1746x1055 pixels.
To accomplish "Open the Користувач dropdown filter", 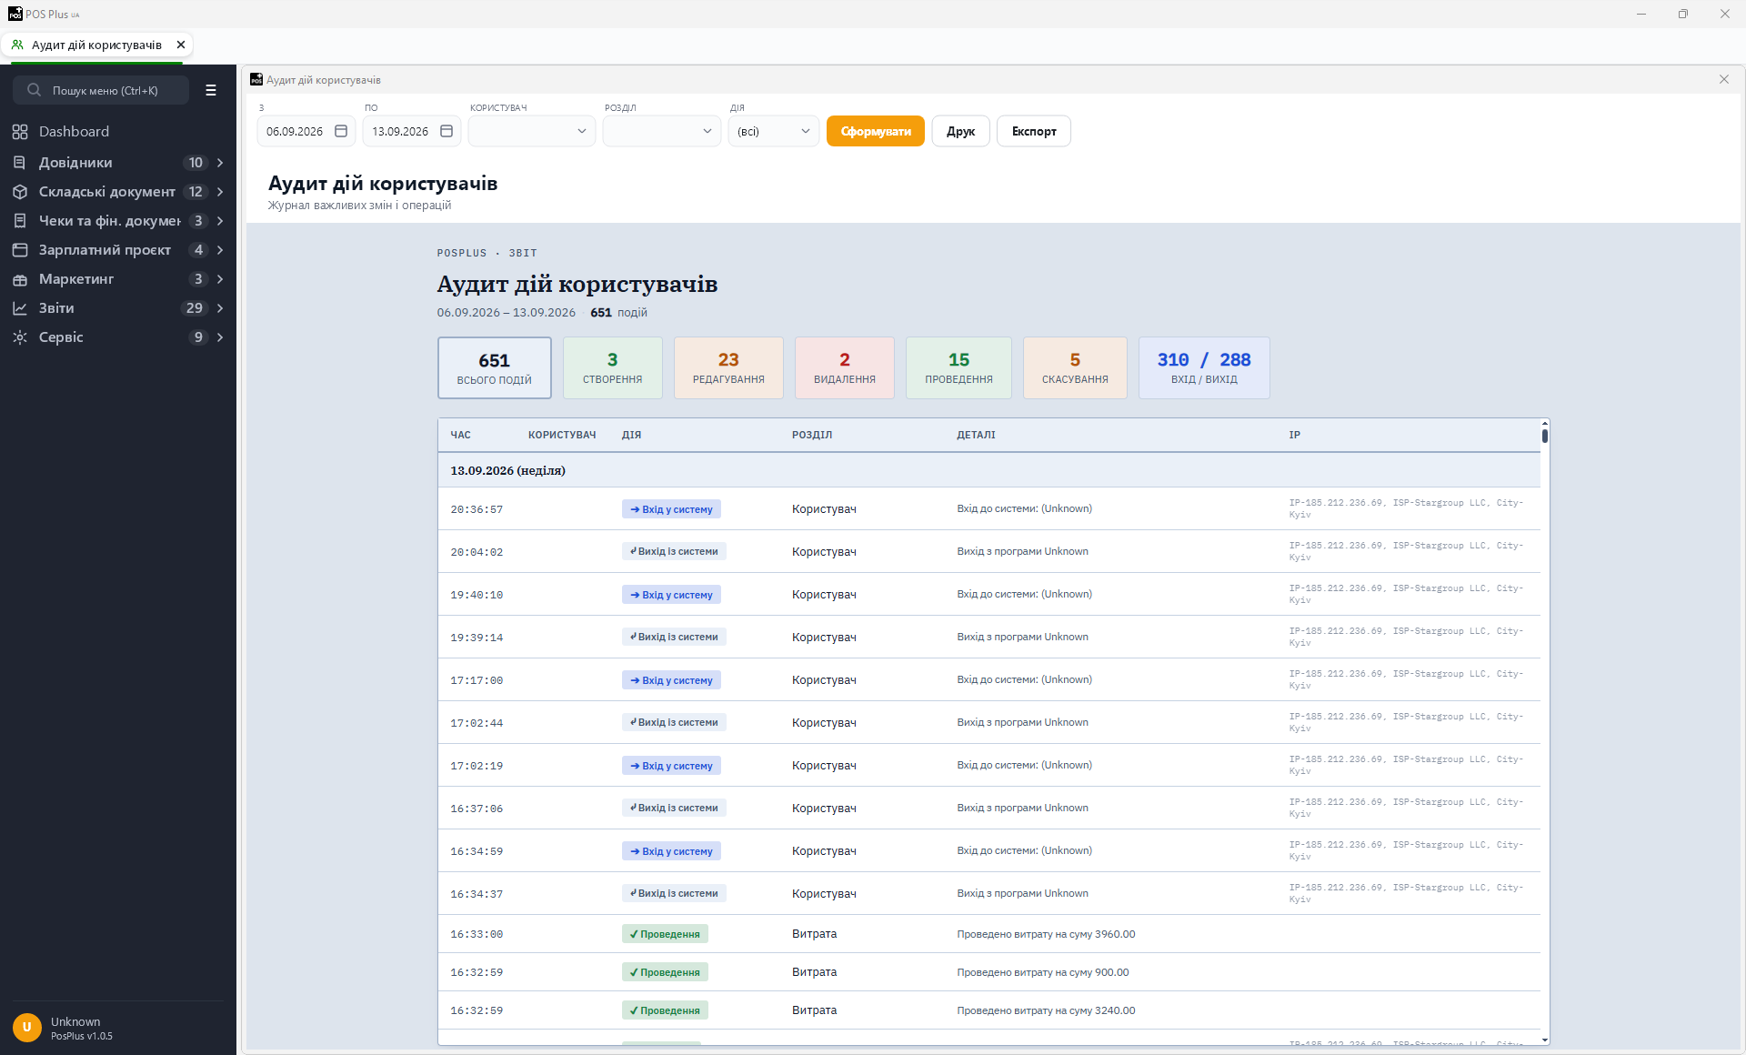I will [x=532, y=131].
